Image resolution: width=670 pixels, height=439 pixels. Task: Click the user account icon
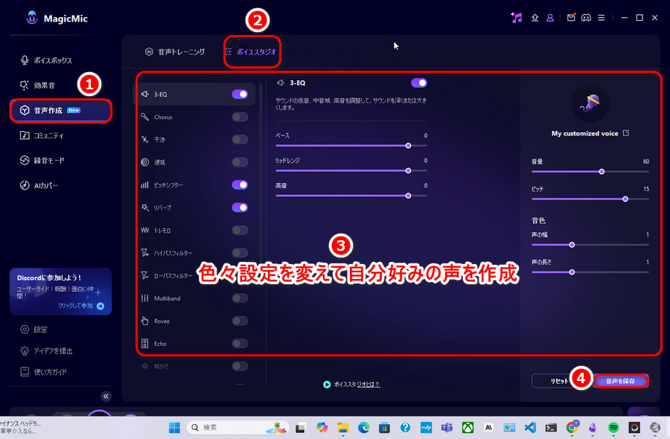click(x=550, y=18)
